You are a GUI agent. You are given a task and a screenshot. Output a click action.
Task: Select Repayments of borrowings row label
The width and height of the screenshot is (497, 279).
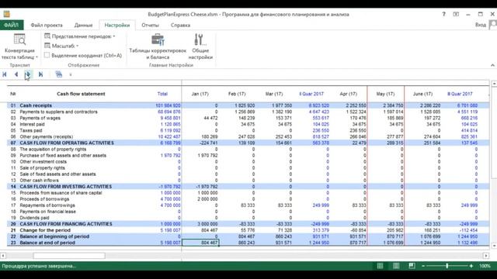47,205
